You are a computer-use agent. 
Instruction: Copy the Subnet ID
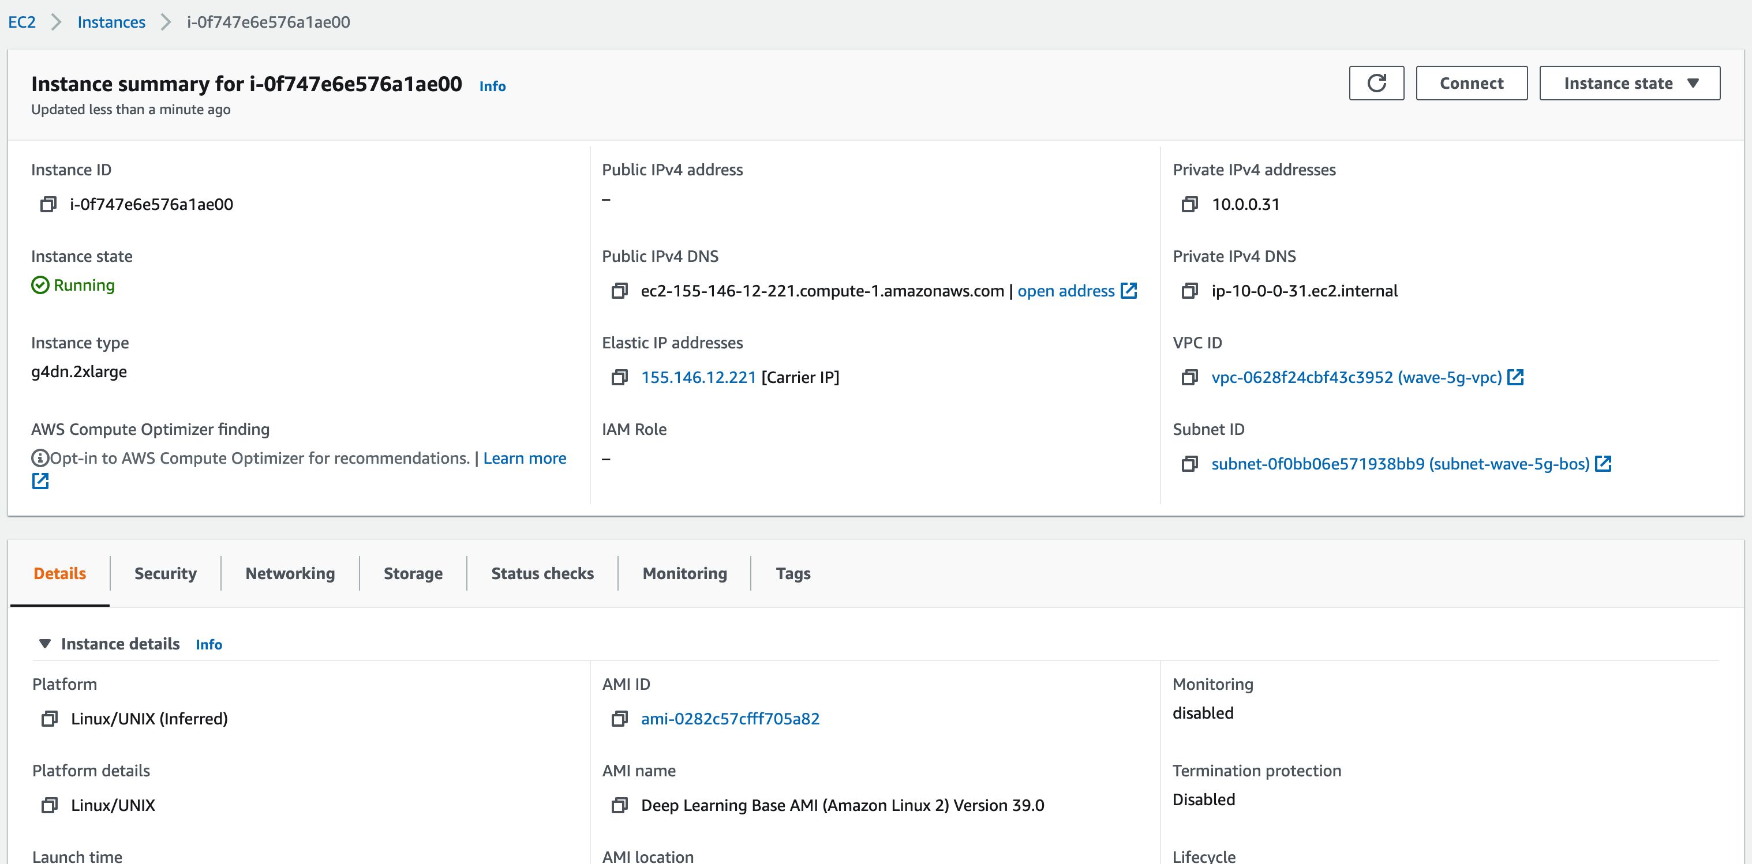pos(1189,464)
